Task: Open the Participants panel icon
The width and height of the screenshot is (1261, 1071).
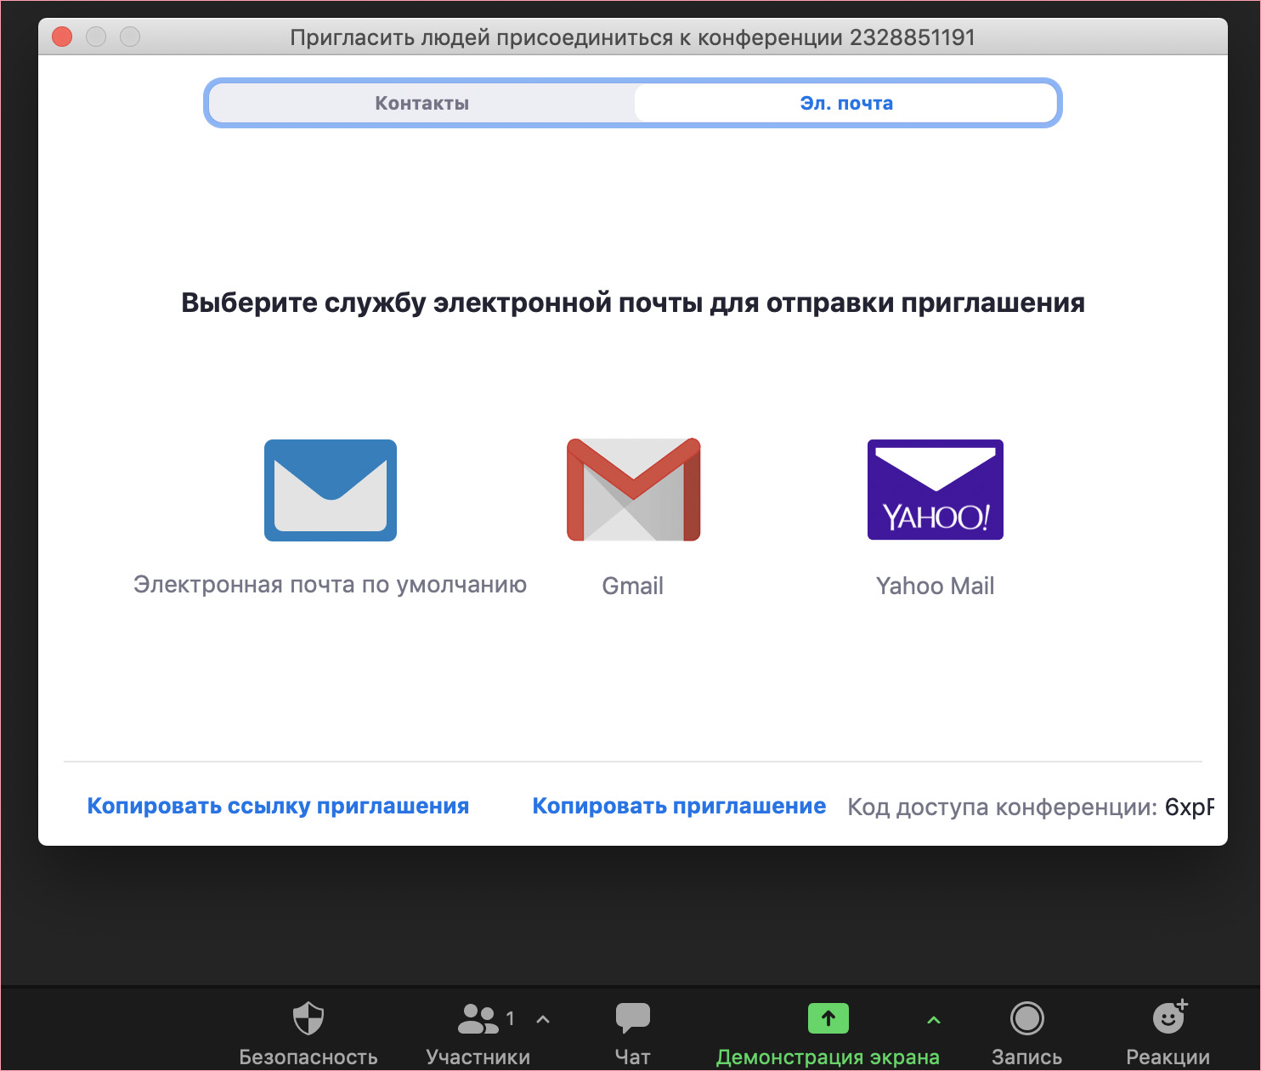Action: coord(478,1018)
